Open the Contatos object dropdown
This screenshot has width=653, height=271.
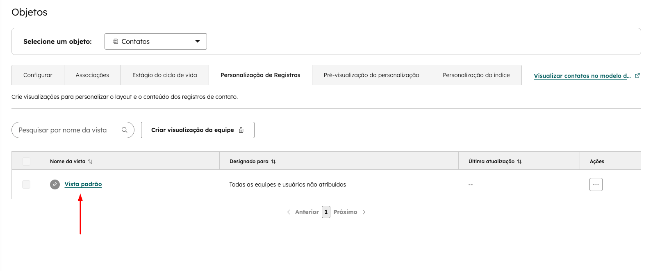click(156, 41)
